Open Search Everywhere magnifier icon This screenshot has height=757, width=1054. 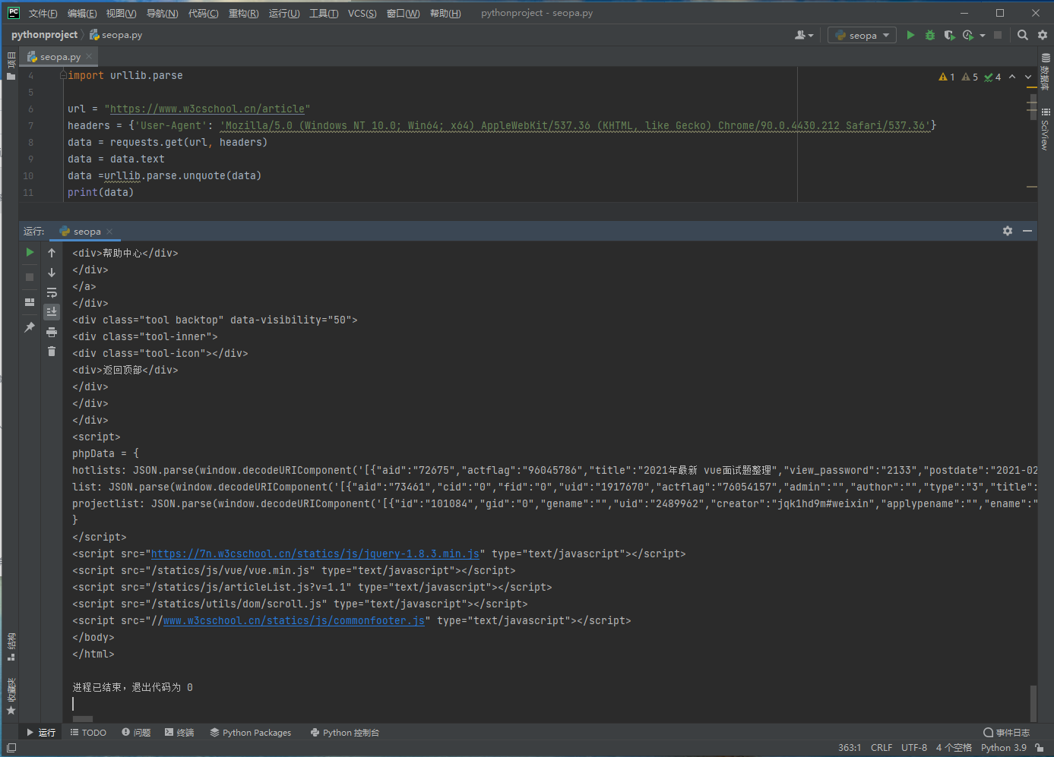(1023, 35)
